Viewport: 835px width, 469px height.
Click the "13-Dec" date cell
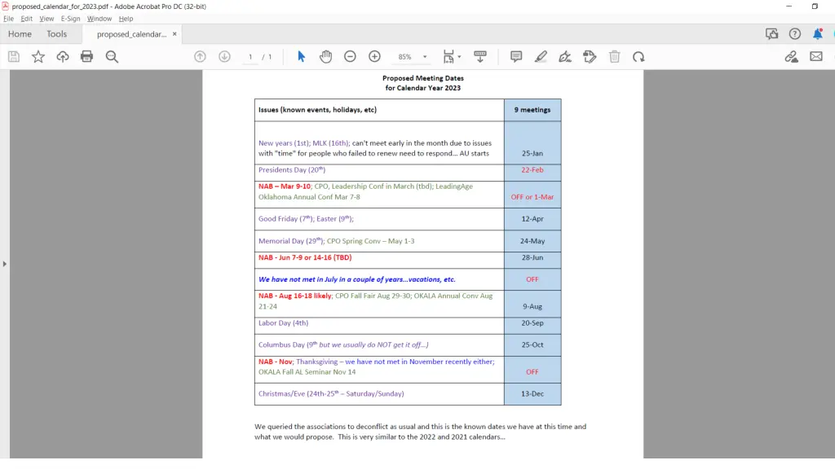click(532, 393)
